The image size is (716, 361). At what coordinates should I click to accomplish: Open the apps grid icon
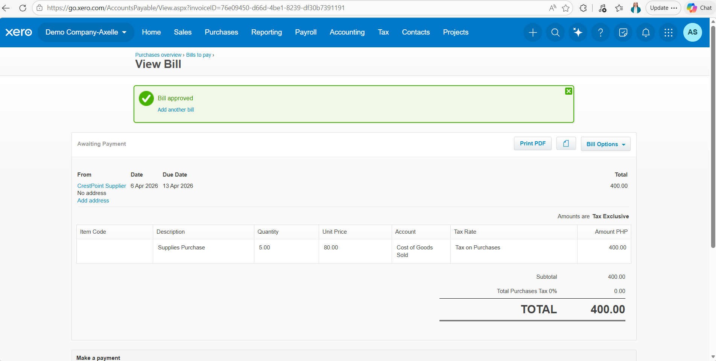(x=668, y=32)
